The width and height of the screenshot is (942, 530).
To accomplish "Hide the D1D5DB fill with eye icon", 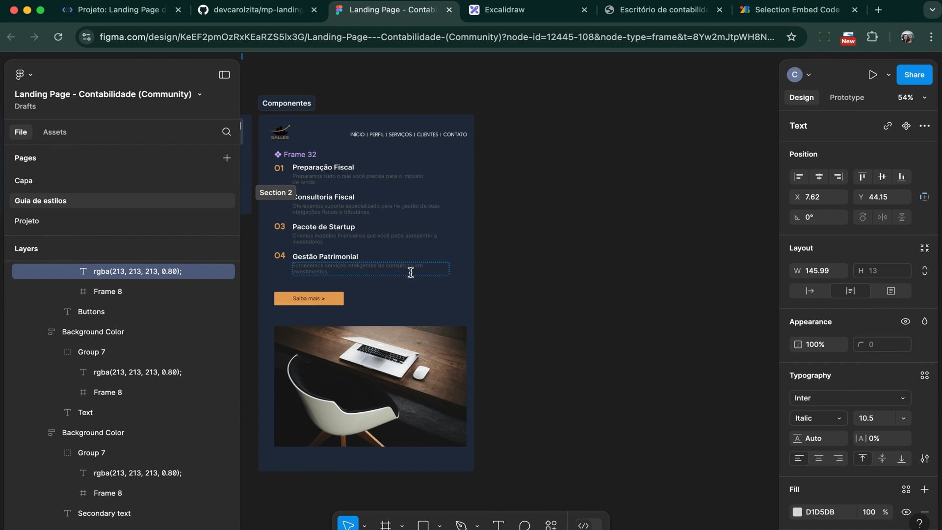I will (x=906, y=512).
